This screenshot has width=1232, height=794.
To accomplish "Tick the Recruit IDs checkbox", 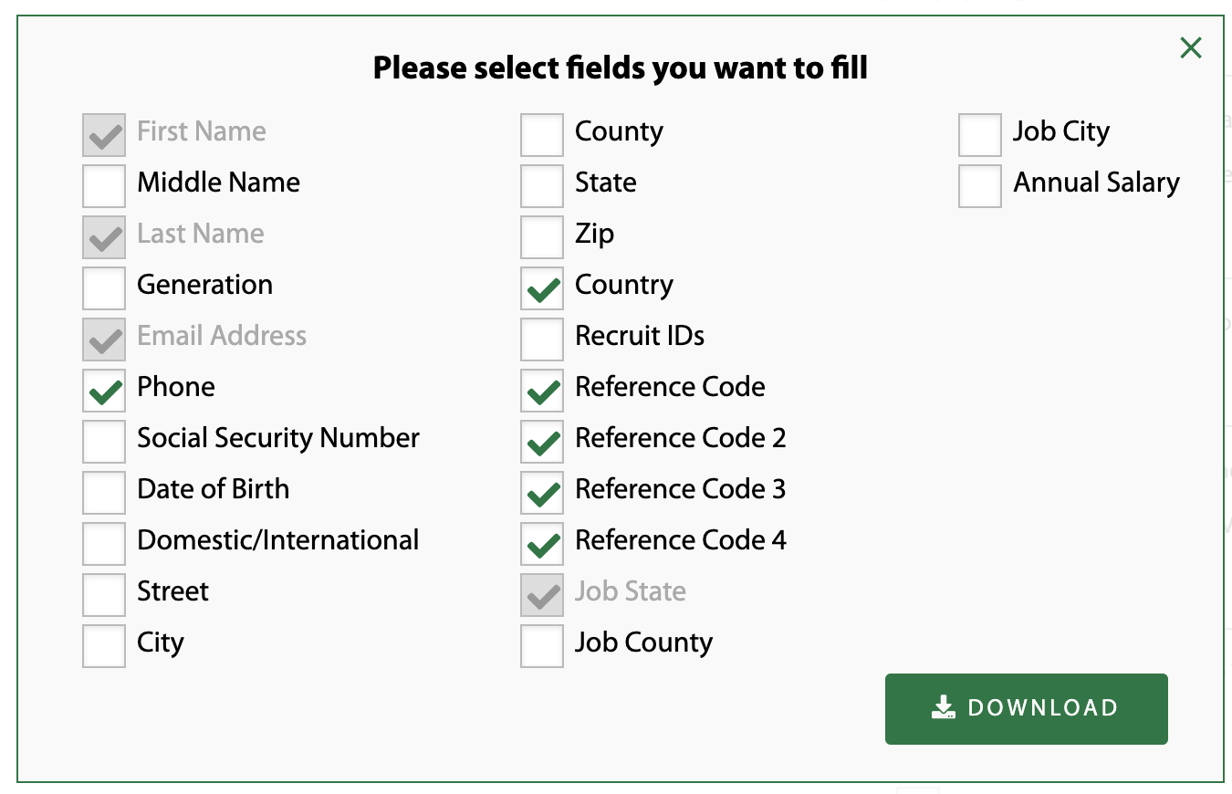I will click(x=542, y=340).
